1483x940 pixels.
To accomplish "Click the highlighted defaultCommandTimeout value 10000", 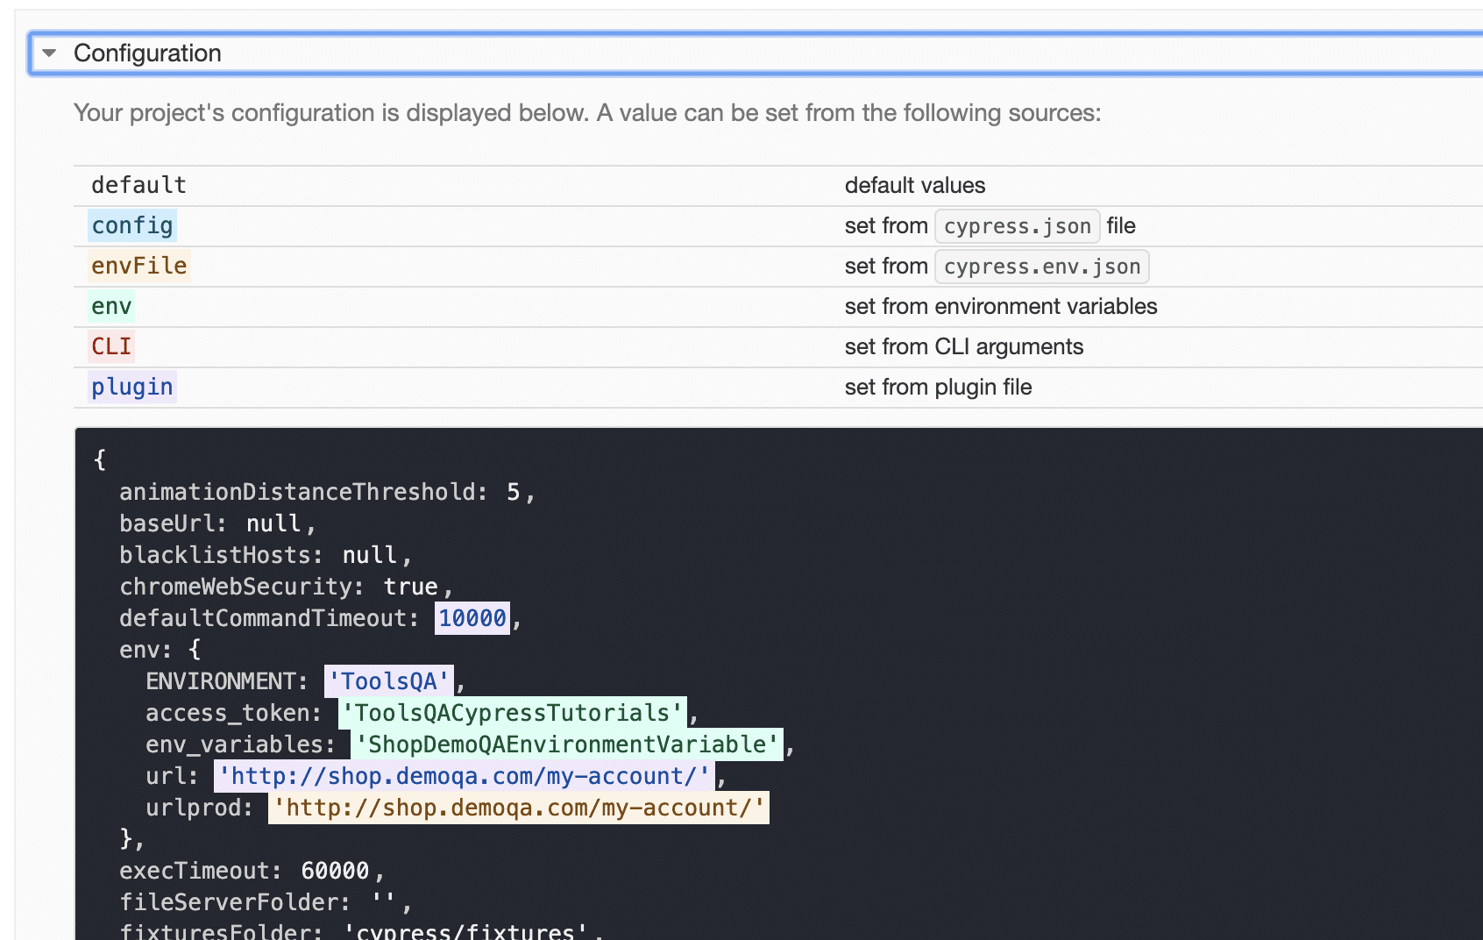I will click(472, 617).
